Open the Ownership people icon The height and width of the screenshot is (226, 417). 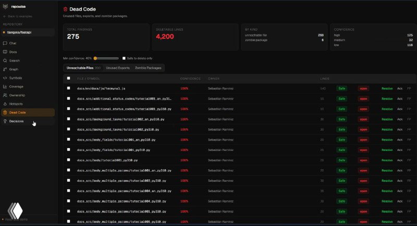5,95
